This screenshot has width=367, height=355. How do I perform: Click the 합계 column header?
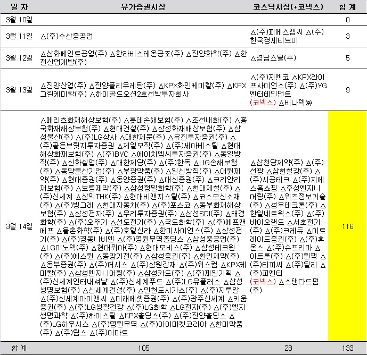click(x=348, y=7)
